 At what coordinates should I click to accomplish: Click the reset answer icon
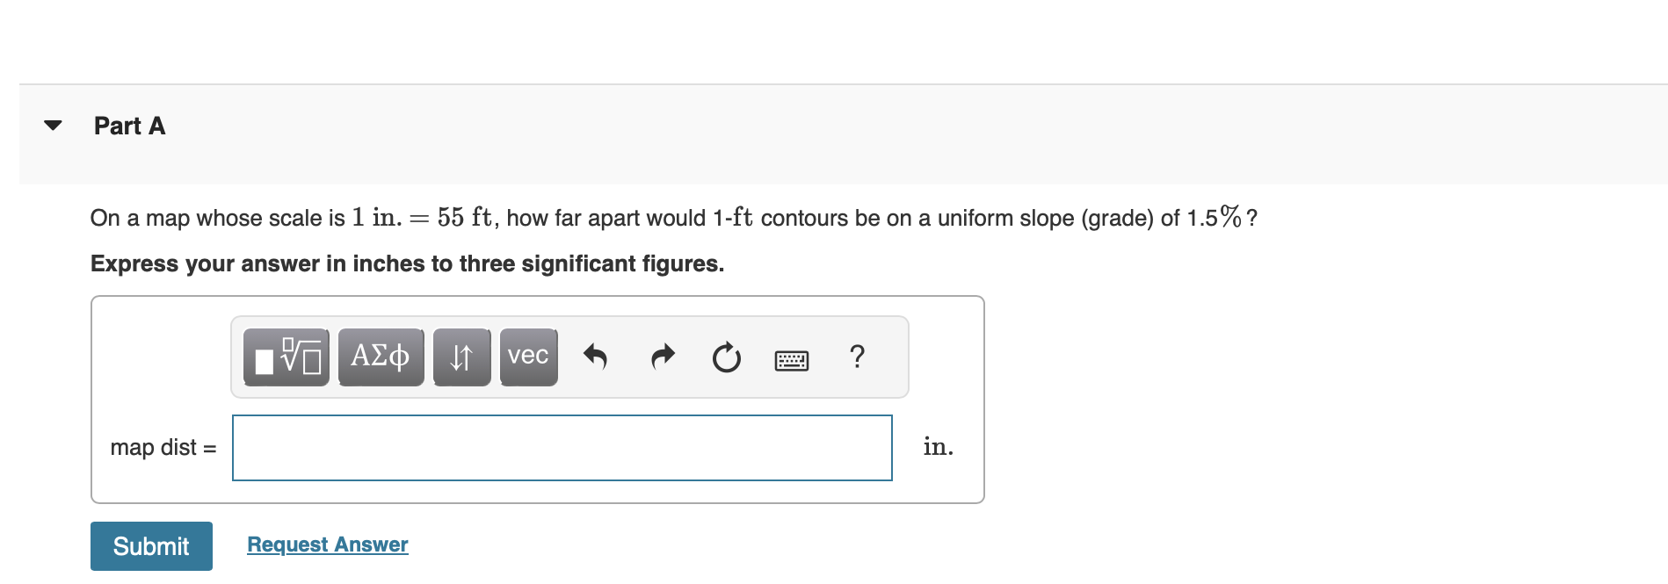[726, 357]
